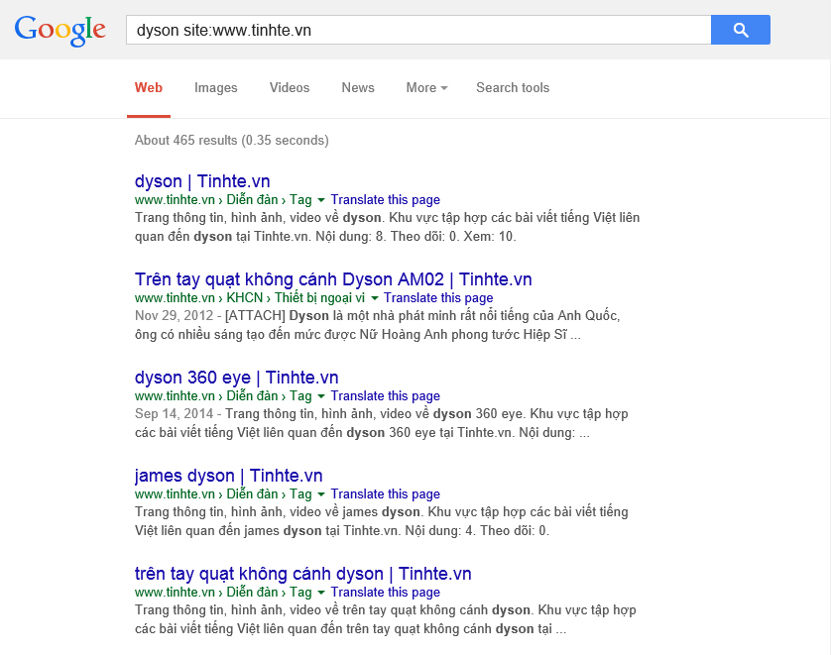
Task: Select the Web tab
Action: [x=148, y=87]
